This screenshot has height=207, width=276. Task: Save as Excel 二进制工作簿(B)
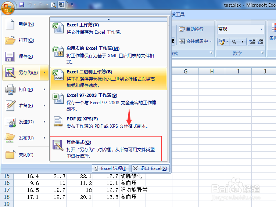point(109,79)
